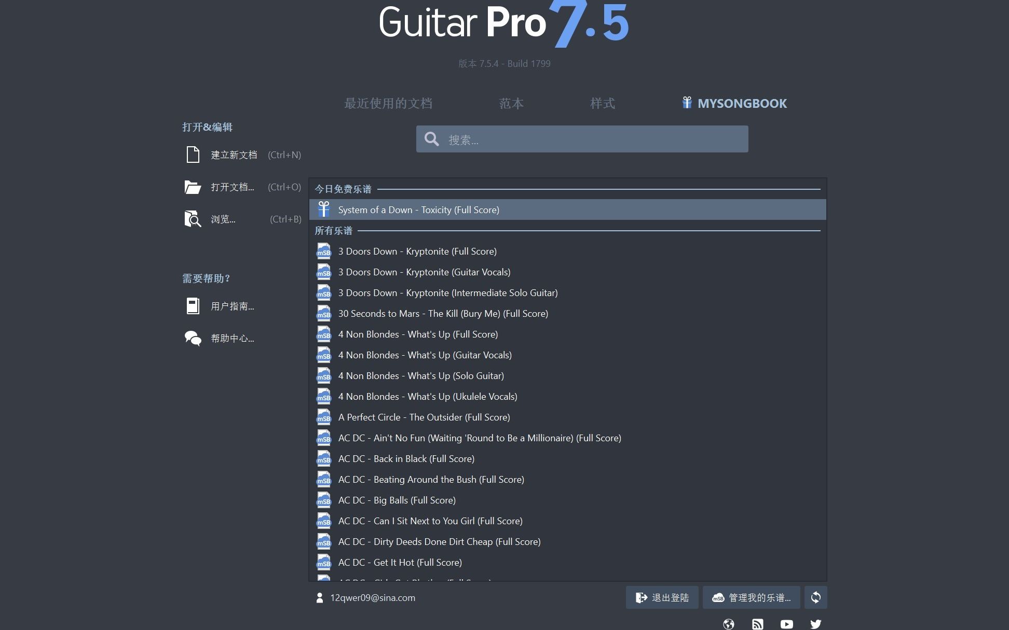Open the RSS feed icon

[758, 624]
